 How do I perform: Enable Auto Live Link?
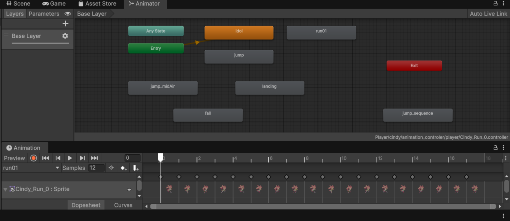point(488,14)
